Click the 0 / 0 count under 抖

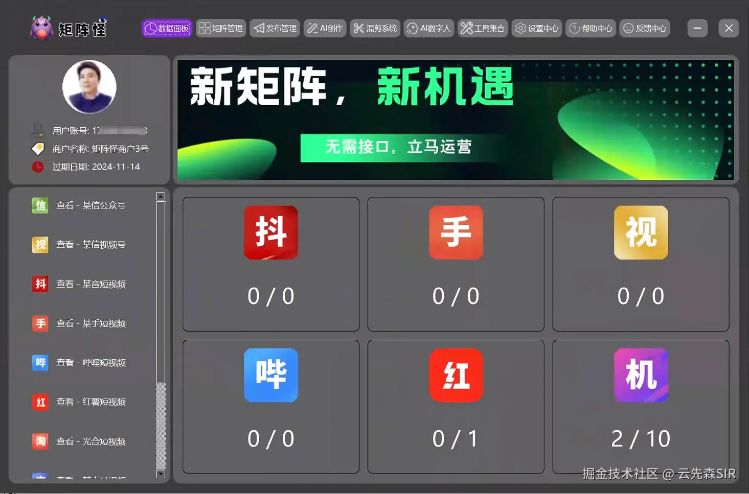tap(271, 296)
